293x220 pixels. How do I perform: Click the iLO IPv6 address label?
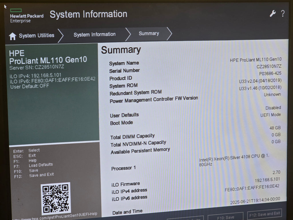[x=130, y=198]
